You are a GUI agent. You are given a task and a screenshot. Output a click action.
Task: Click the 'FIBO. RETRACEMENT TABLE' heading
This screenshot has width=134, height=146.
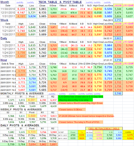point(104,128)
